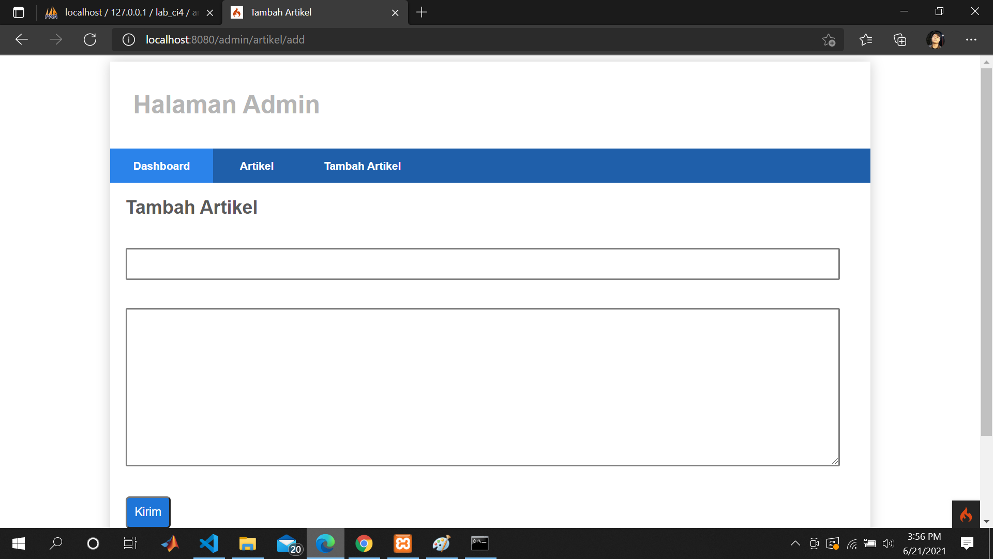This screenshot has height=559, width=993.
Task: Open the Edge Collections panel
Action: pyautogui.click(x=900, y=40)
